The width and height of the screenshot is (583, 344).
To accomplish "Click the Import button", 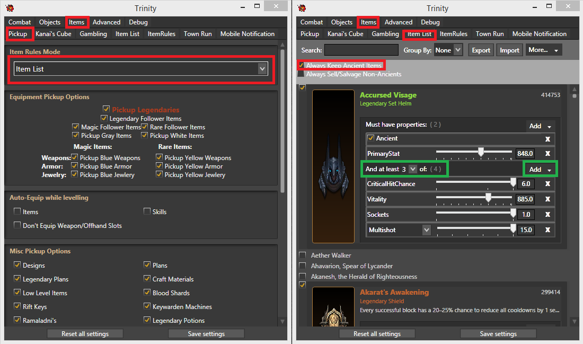I will click(509, 50).
